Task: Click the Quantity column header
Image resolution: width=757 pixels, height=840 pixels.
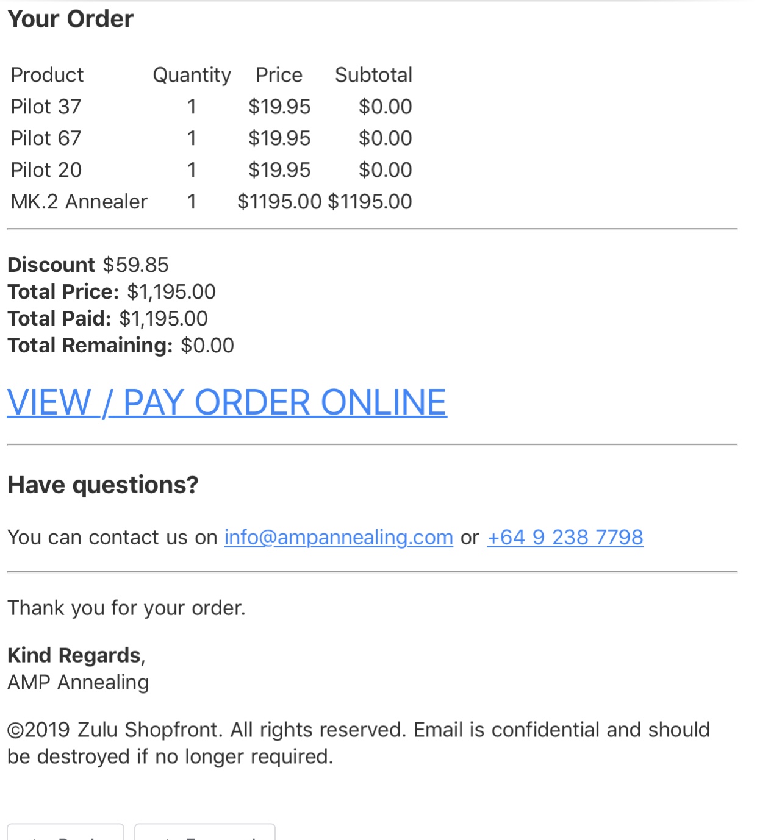Action: [x=192, y=75]
